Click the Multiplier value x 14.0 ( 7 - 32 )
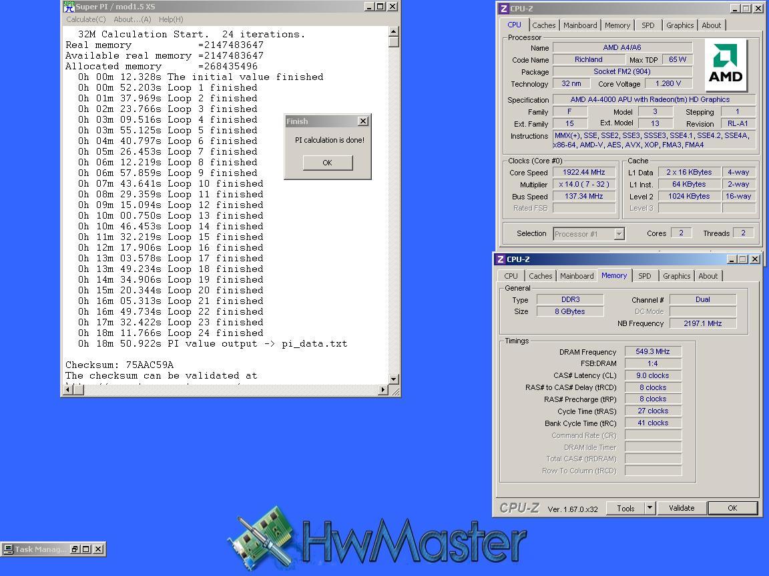Screen dimensions: 769x576 583,184
